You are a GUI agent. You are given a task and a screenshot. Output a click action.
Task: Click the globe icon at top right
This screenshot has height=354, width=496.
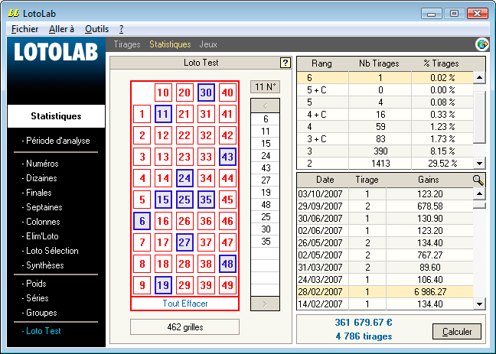click(x=482, y=44)
